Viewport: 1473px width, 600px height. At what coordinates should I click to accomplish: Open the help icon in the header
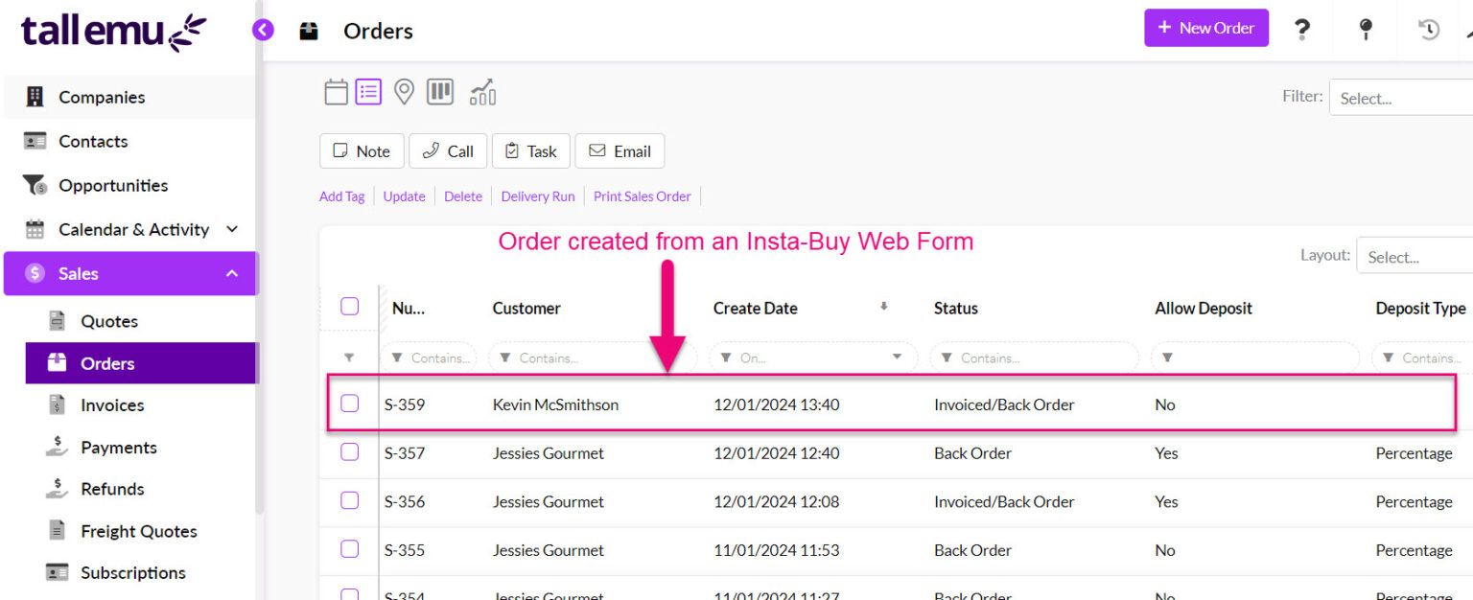pos(1301,29)
